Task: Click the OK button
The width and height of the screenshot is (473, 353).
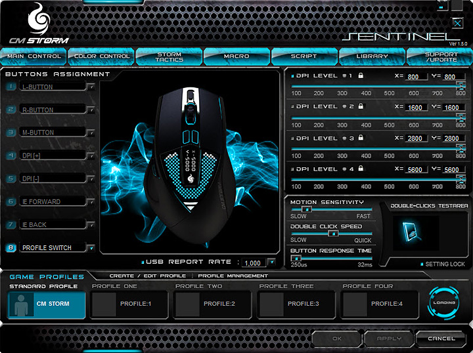Action: tap(336, 339)
